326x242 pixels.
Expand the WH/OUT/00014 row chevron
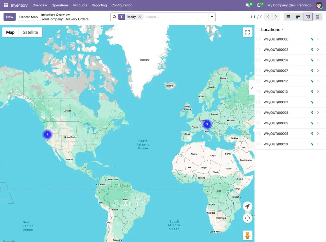[x=318, y=60]
